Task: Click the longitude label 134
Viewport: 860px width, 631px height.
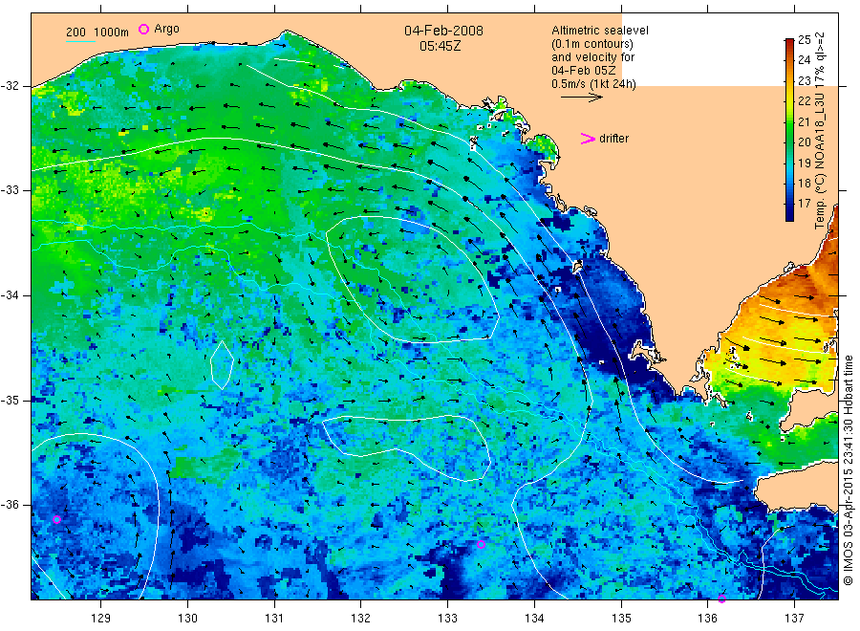Action: click(x=534, y=619)
